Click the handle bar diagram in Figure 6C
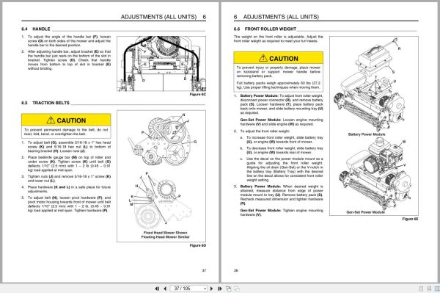 [x=161, y=63]
